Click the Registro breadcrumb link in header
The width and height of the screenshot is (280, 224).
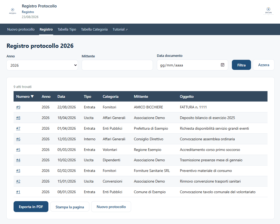28,12
